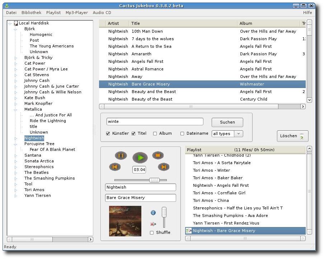Enable the Shuffle checkbox

coord(152,233)
